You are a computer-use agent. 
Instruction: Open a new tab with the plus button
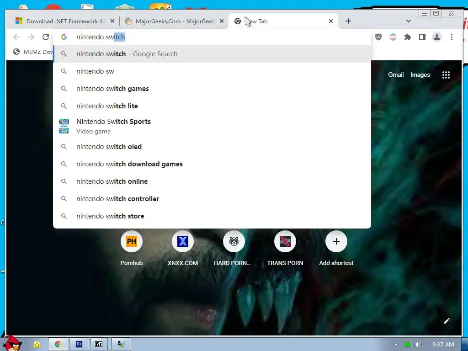pyautogui.click(x=348, y=21)
